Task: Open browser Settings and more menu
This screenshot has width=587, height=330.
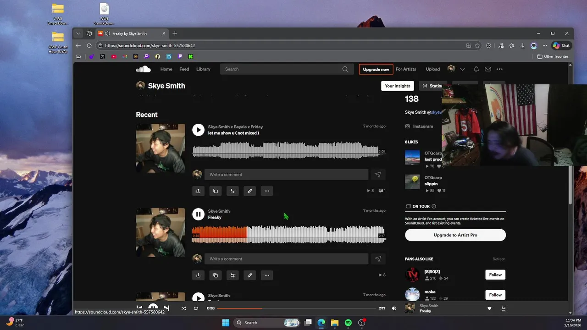Action: point(544,45)
